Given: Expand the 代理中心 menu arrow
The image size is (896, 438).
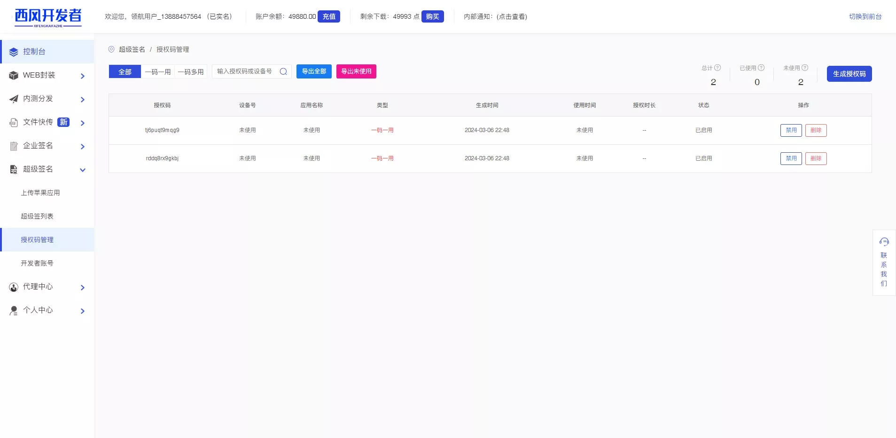Looking at the screenshot, I should (83, 287).
